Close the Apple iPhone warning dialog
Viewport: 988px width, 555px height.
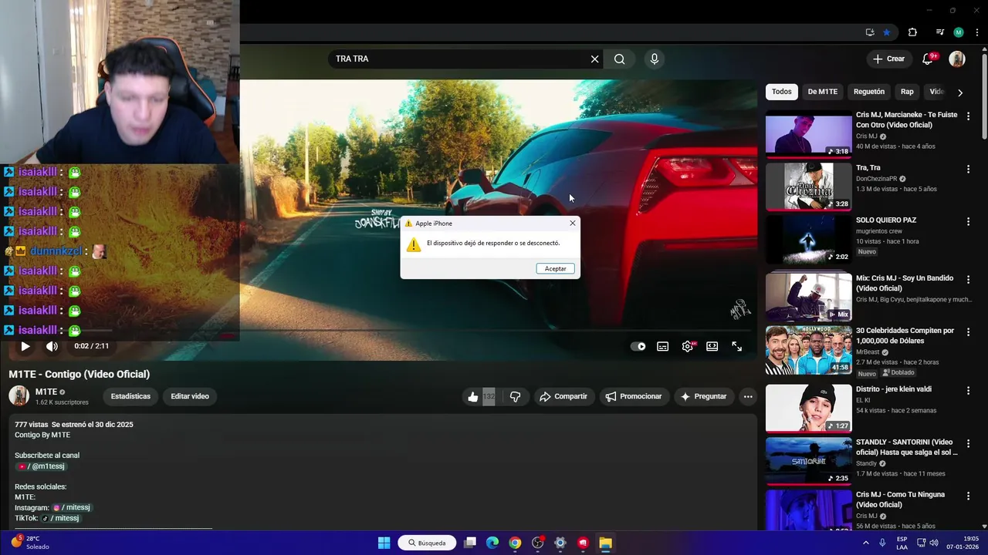pos(572,224)
